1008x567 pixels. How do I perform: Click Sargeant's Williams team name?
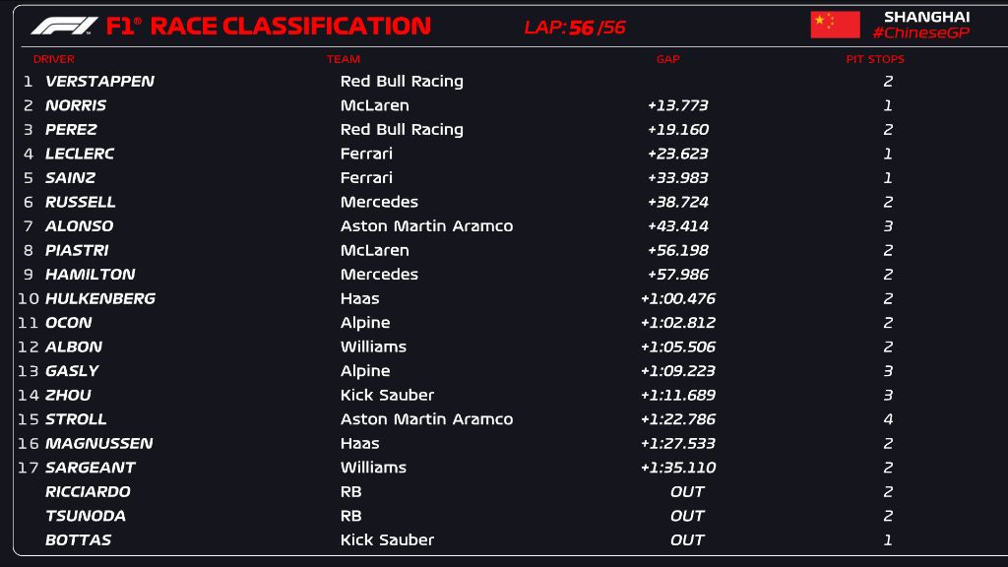coord(373,468)
